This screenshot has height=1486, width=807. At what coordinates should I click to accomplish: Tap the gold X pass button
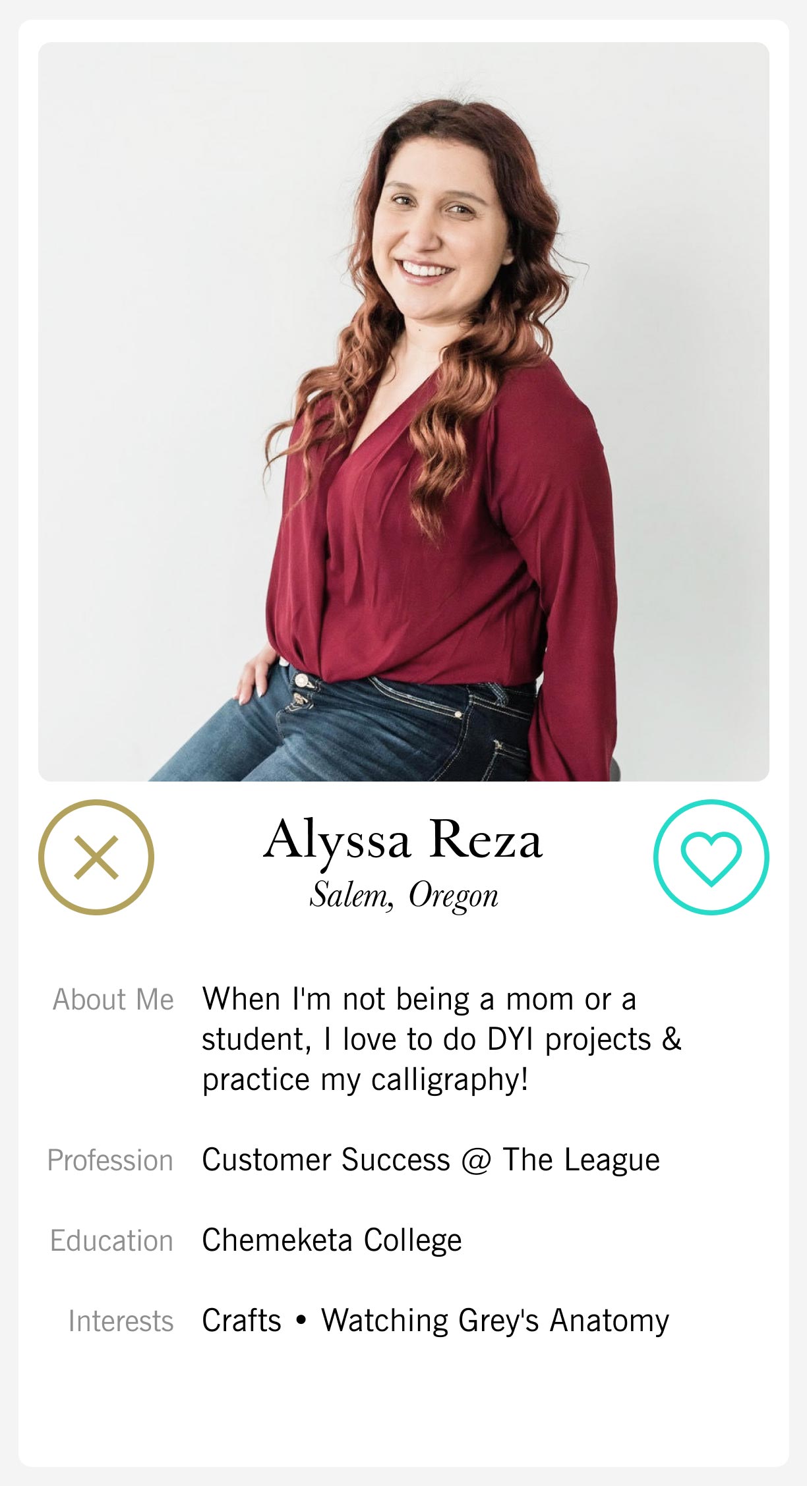coord(96,857)
